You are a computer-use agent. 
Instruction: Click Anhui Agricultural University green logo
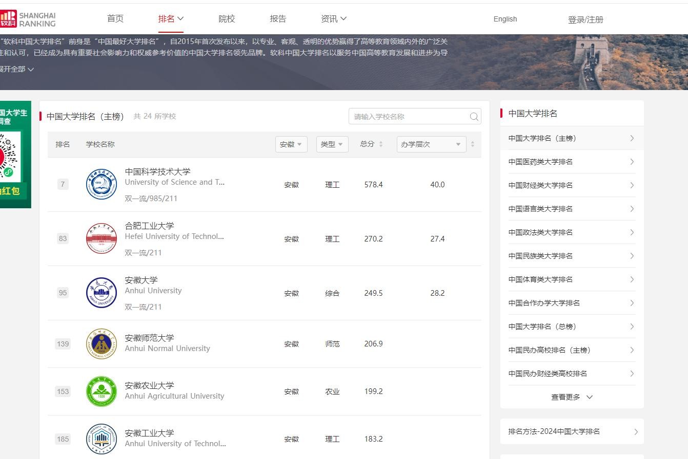click(102, 391)
